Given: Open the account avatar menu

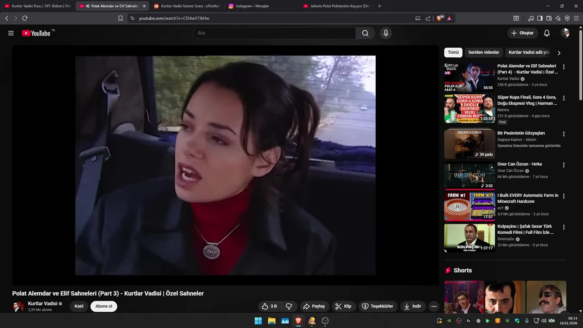Looking at the screenshot, I should point(565,33).
